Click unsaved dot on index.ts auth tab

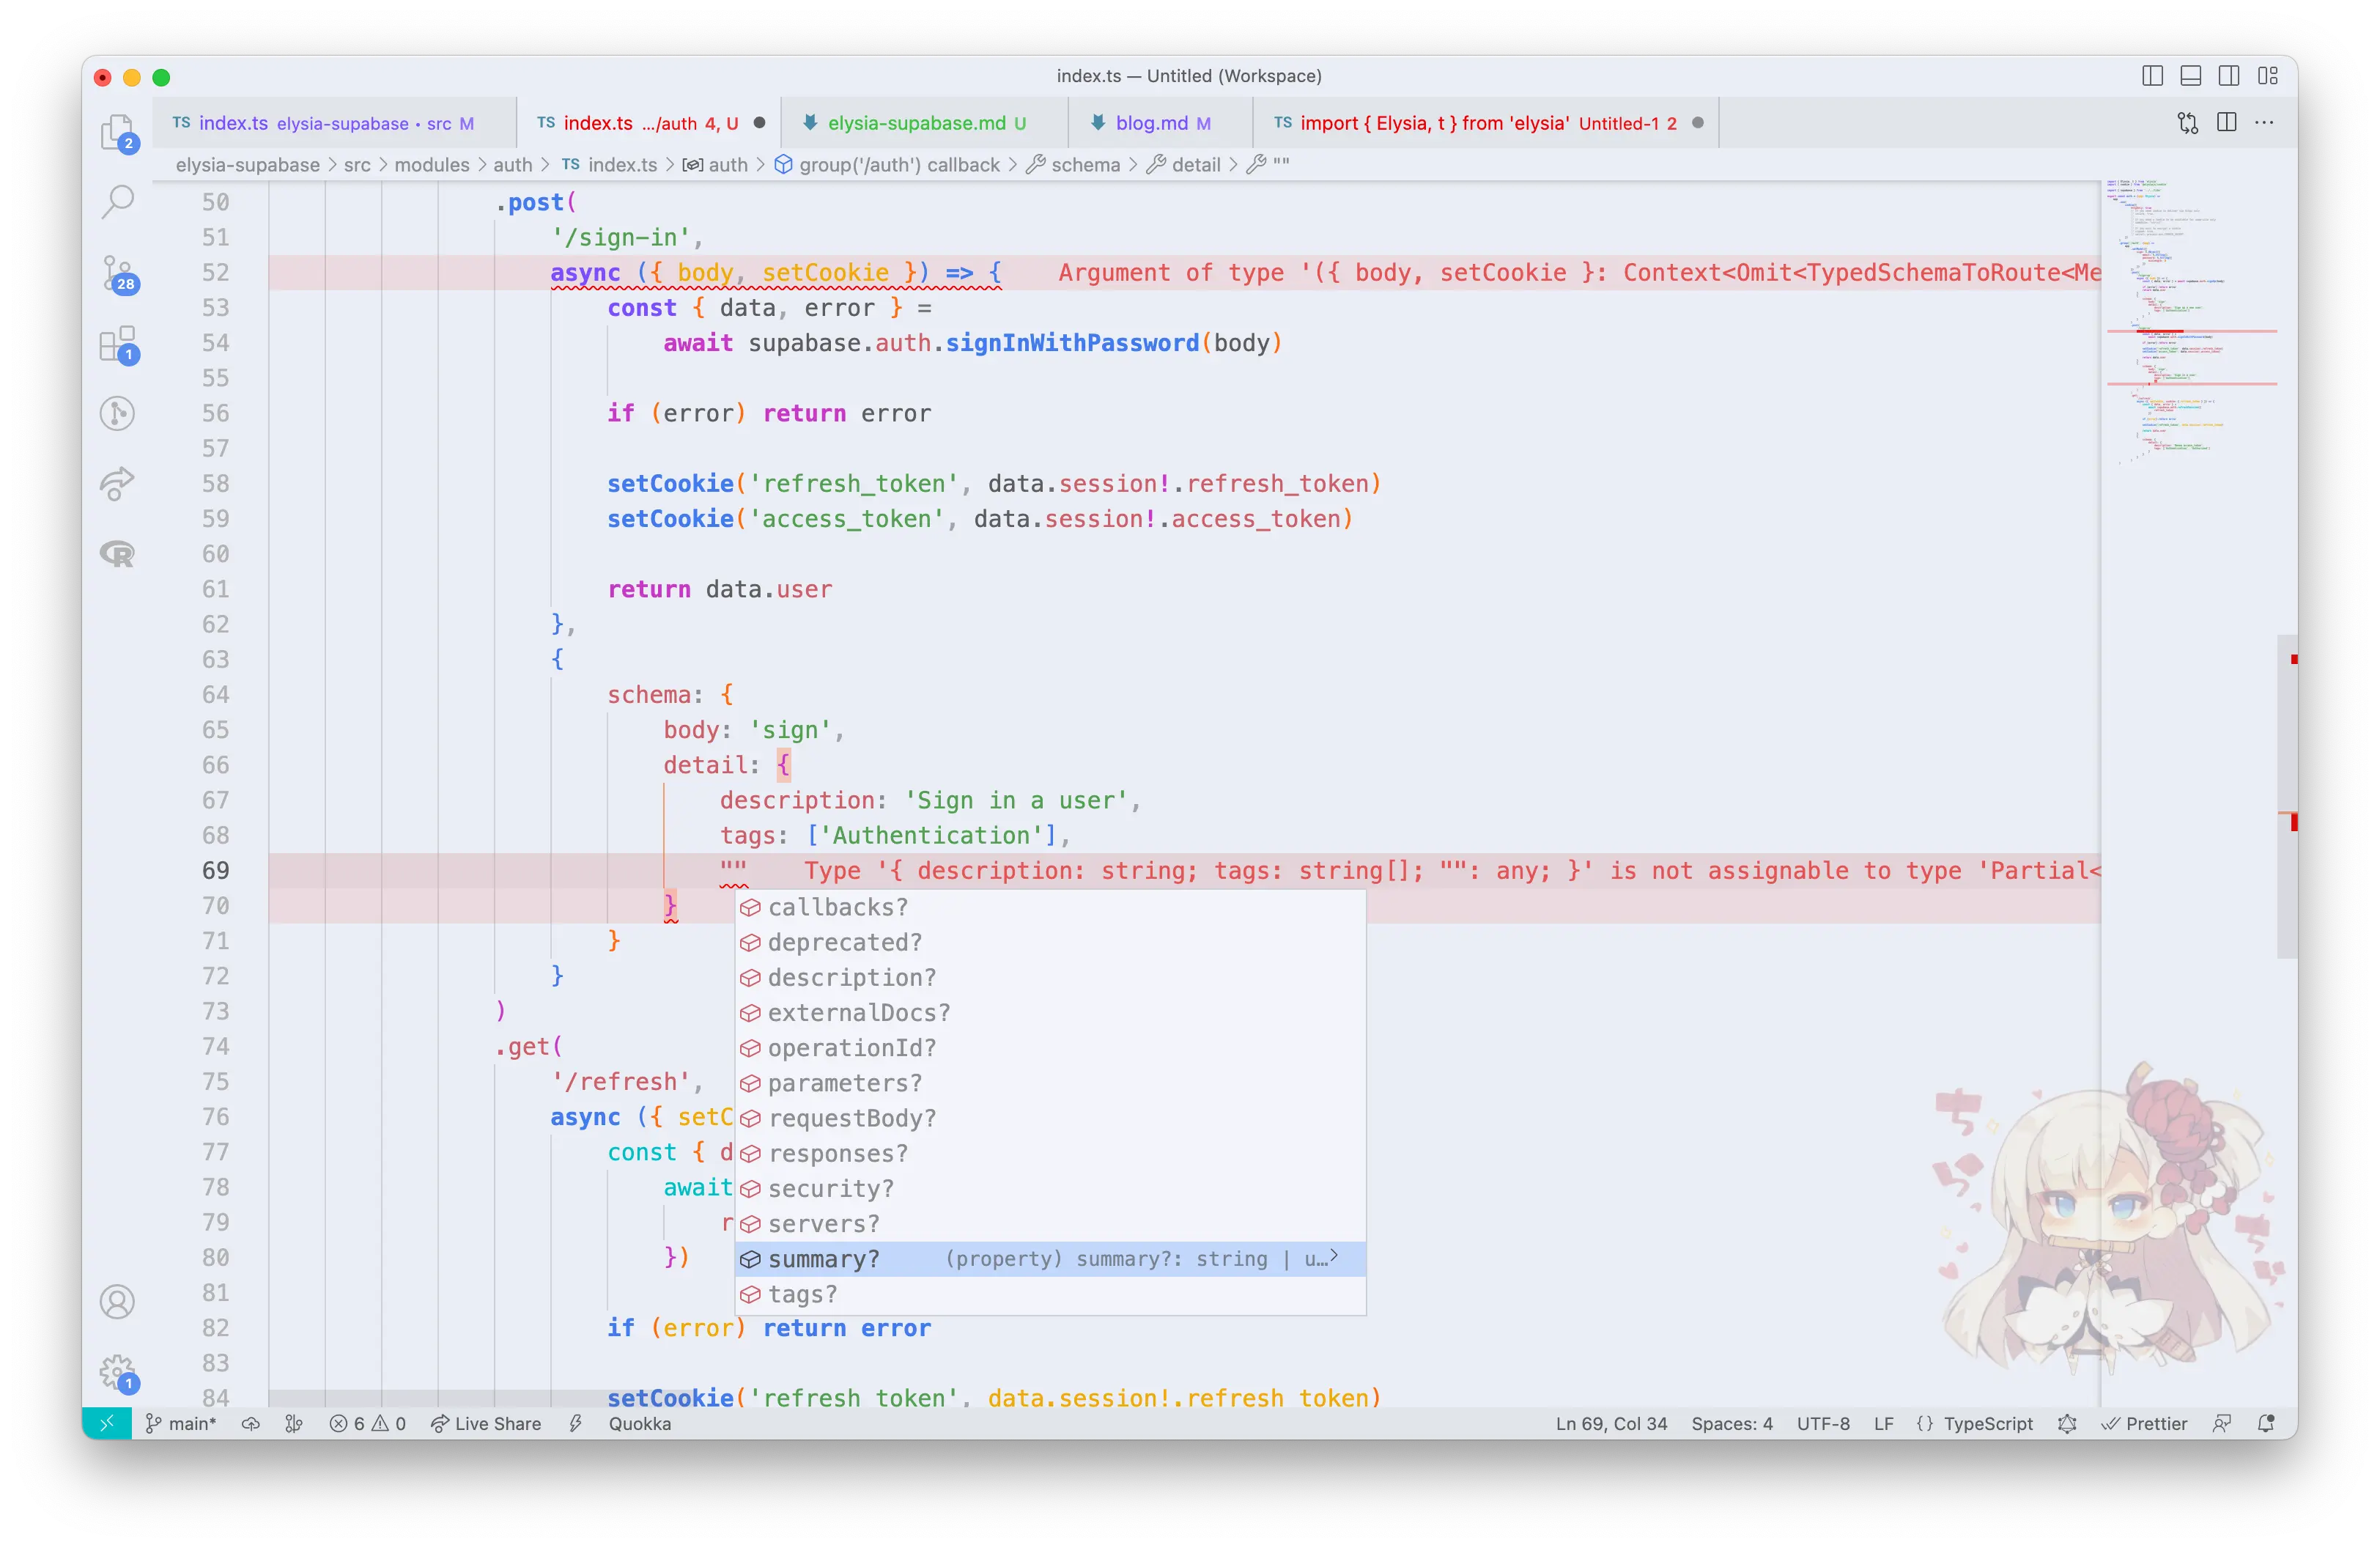coord(759,123)
